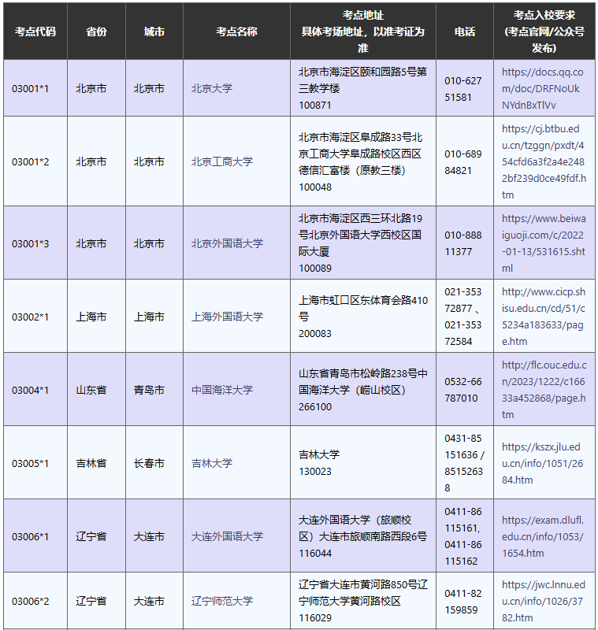Click the 山东省 province cell
This screenshot has width=598, height=630.
96,389
